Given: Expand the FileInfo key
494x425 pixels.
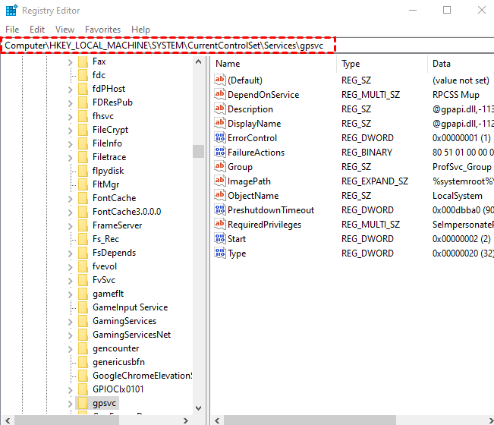Looking at the screenshot, I should click(71, 144).
